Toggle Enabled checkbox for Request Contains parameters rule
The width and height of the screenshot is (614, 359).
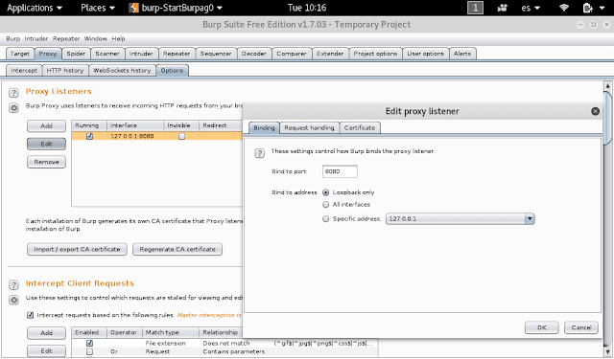click(x=89, y=351)
